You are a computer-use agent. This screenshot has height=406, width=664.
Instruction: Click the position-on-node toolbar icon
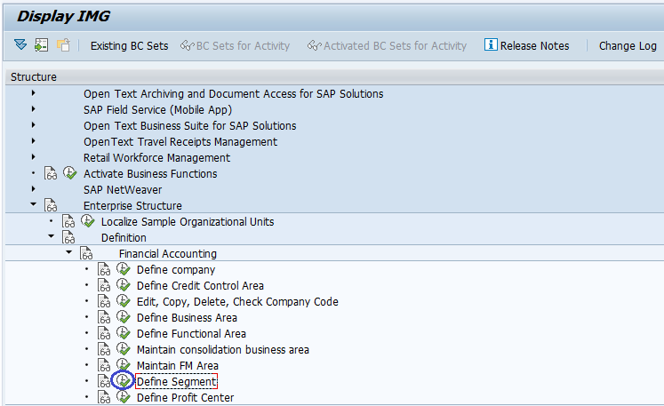coord(41,45)
